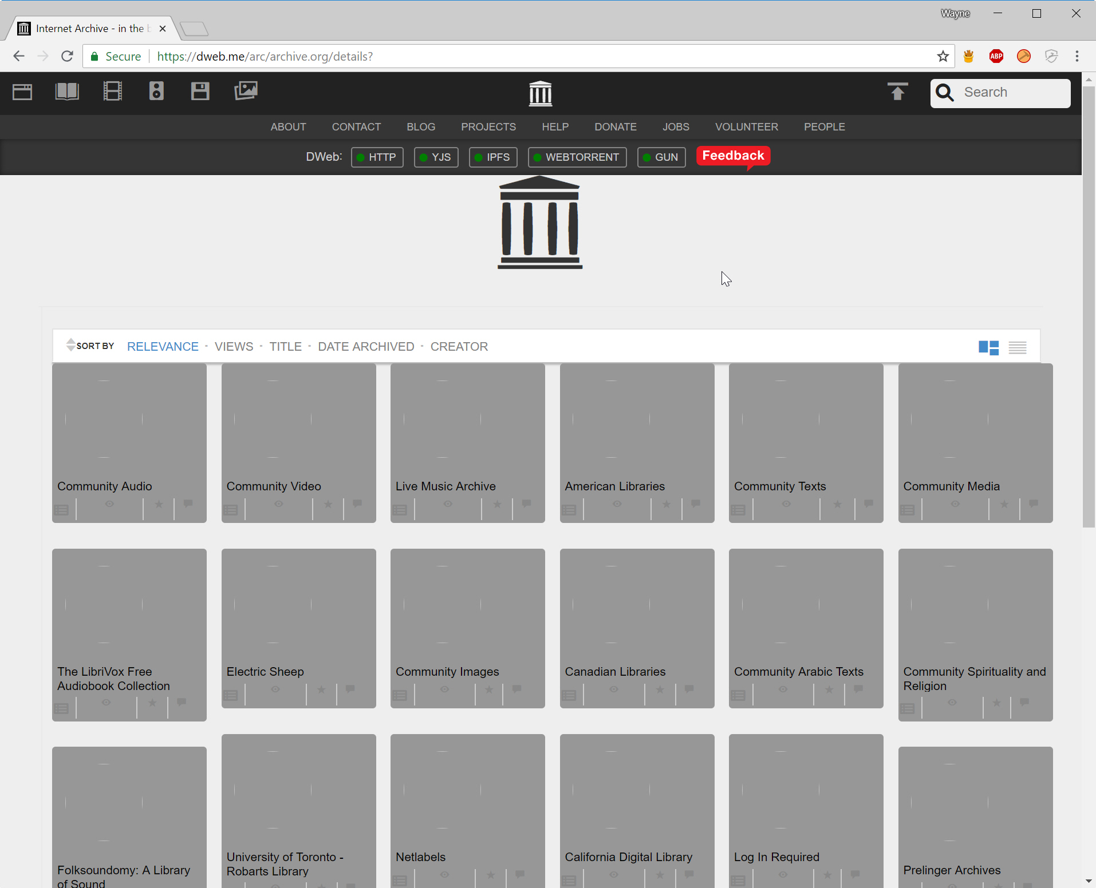Open the DONATE link
1096x888 pixels.
(x=615, y=127)
